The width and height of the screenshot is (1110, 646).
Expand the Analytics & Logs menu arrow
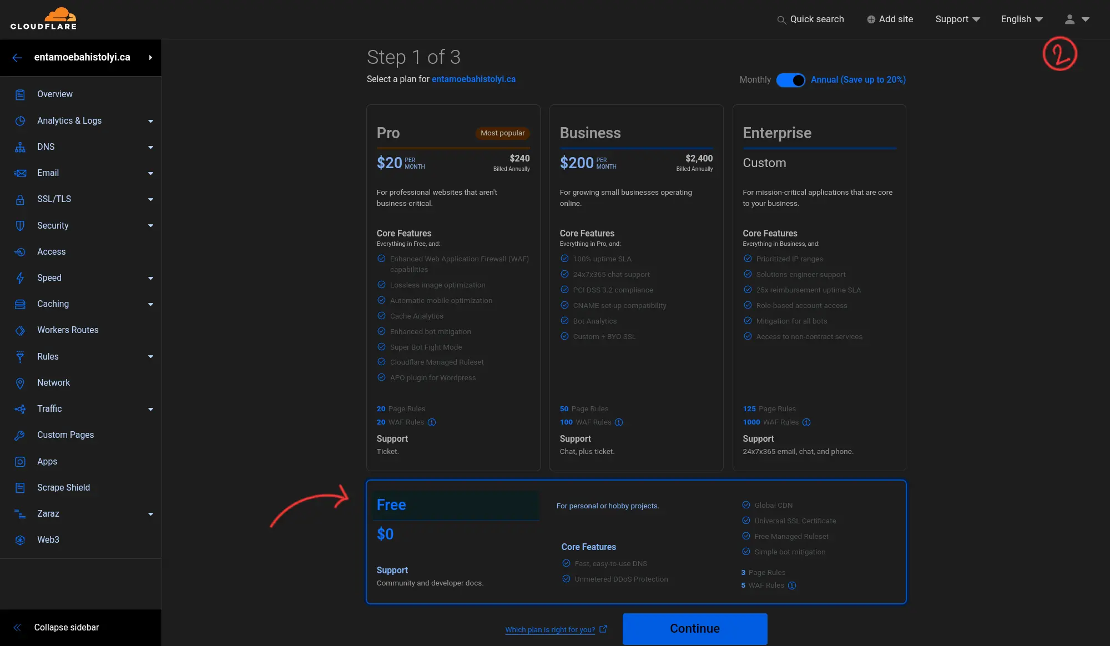point(150,121)
